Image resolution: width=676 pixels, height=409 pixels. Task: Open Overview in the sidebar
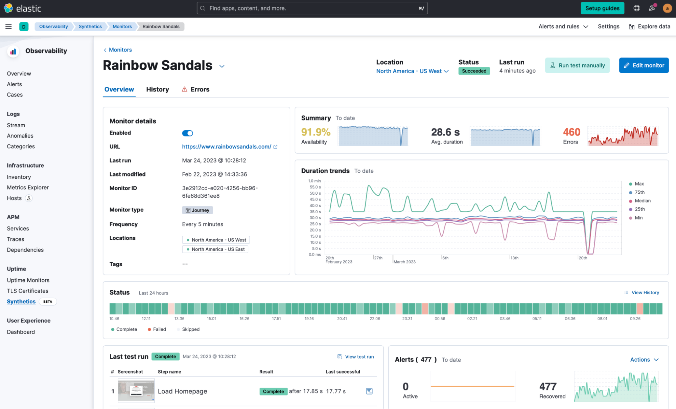click(x=19, y=73)
